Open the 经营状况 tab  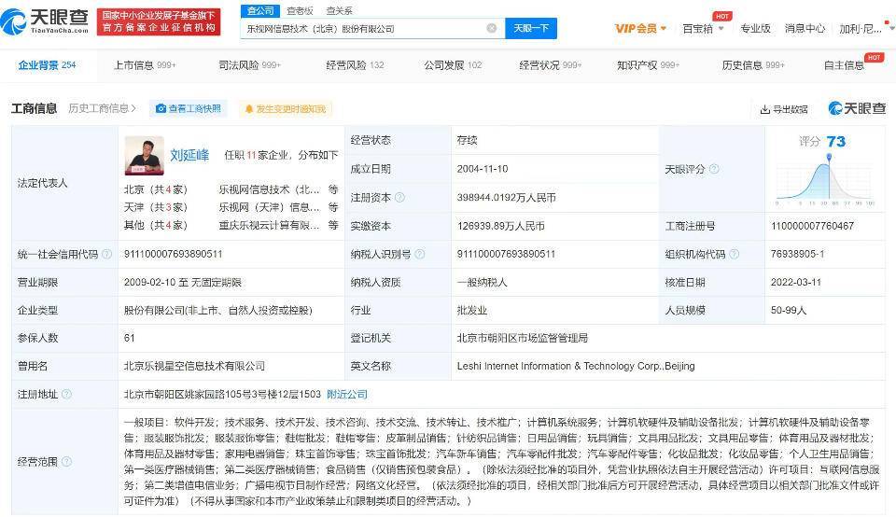coord(550,65)
